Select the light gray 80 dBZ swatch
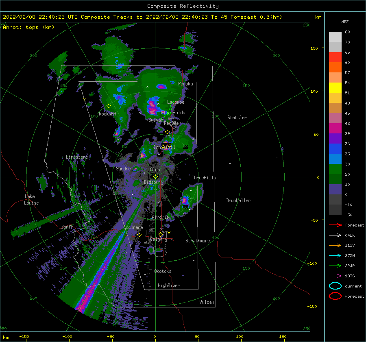This screenshot has width=366, height=342. pyautogui.click(x=335, y=37)
